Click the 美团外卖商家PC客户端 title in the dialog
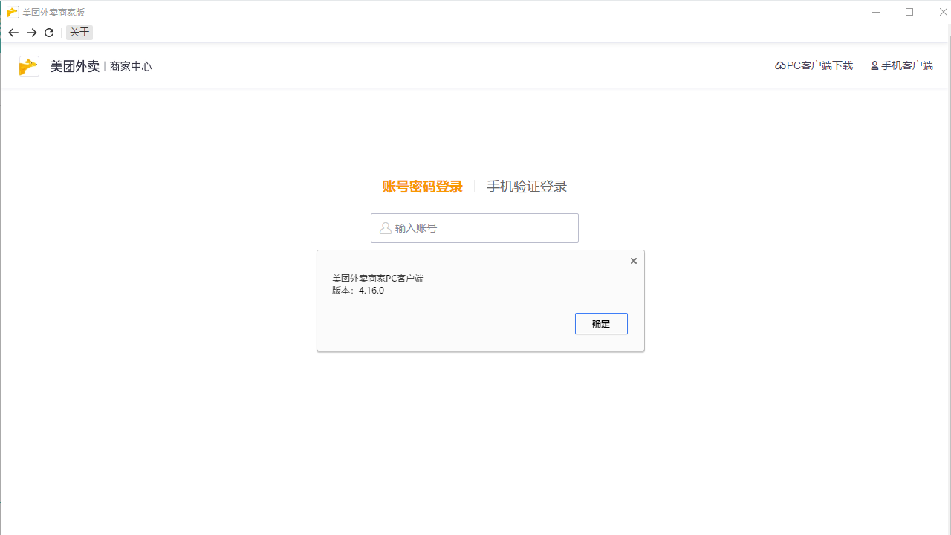Screen dimensions: 951x535 point(378,277)
